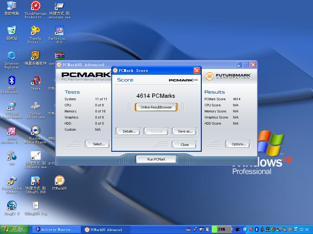Switch to Activity Monitor taskbar item
The image size is (313, 234).
(57, 230)
